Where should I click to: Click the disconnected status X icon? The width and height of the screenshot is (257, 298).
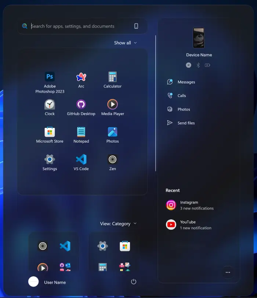188,65
